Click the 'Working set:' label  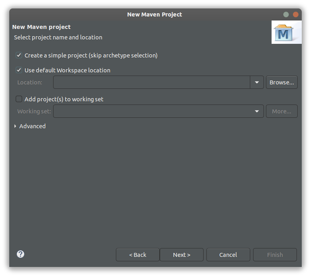[x=34, y=111]
